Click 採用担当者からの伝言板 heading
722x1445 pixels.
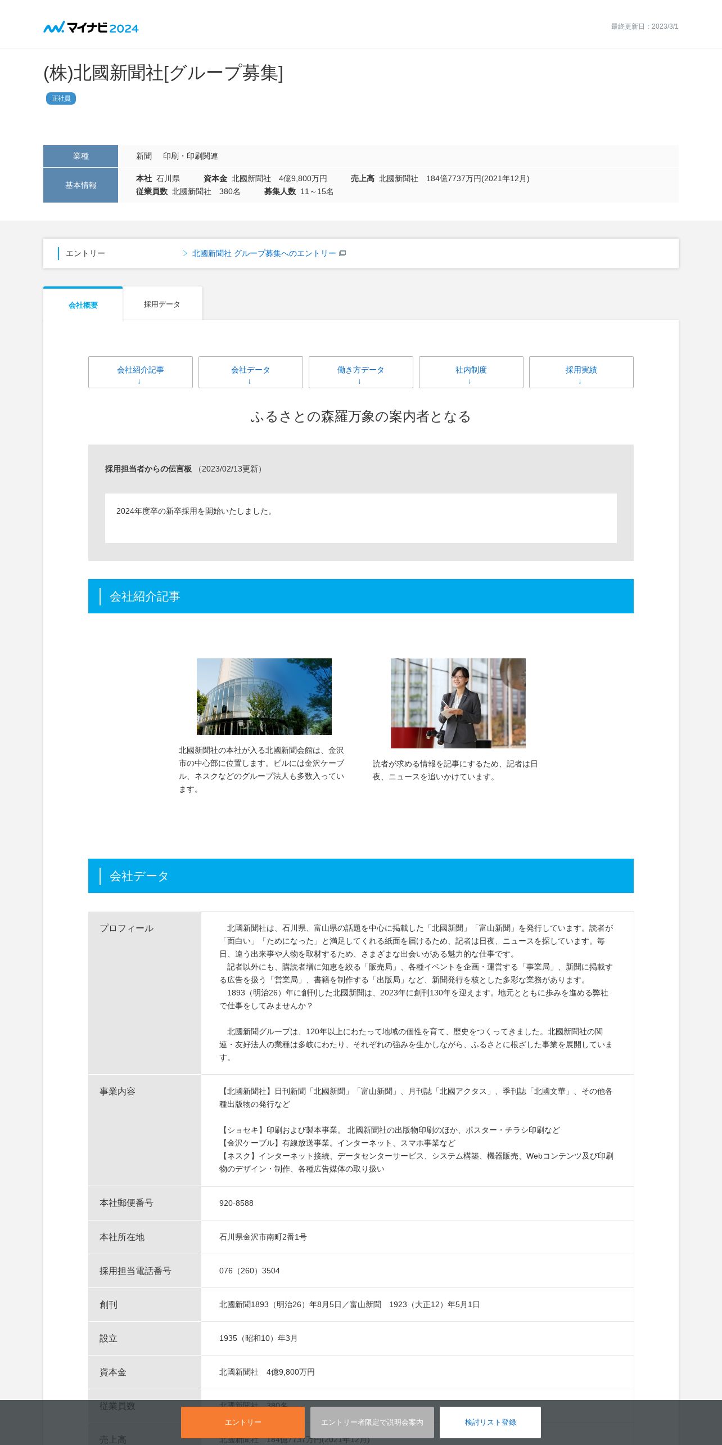pos(148,469)
